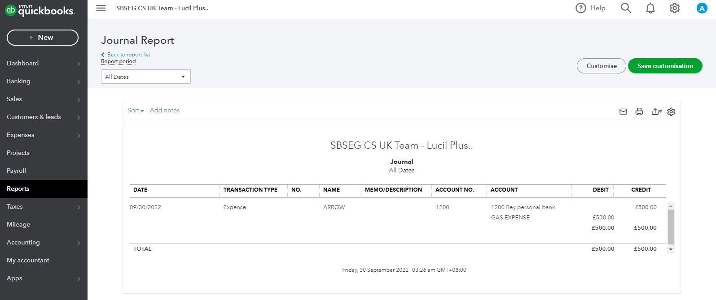Click the report's vertical scrollbar
The width and height of the screenshot is (716, 300).
pyautogui.click(x=671, y=226)
